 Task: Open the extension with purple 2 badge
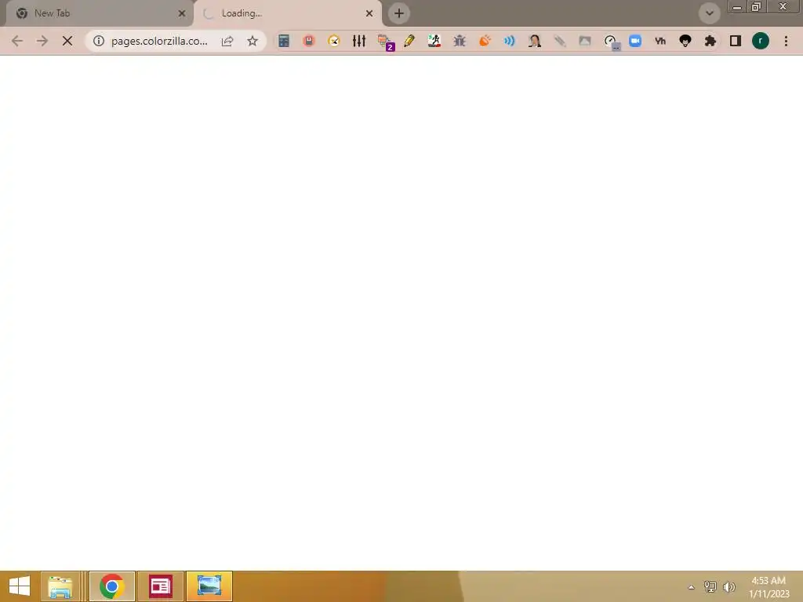384,42
